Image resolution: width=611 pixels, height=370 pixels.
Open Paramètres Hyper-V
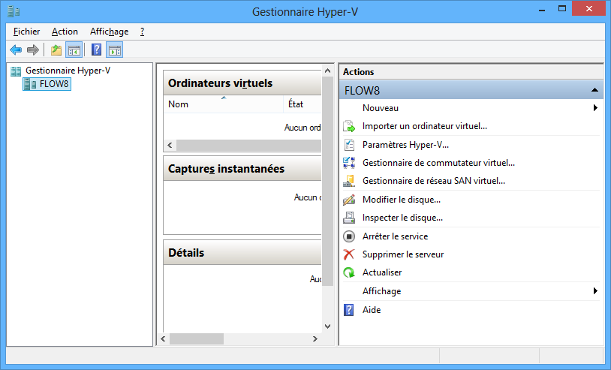[x=405, y=145]
